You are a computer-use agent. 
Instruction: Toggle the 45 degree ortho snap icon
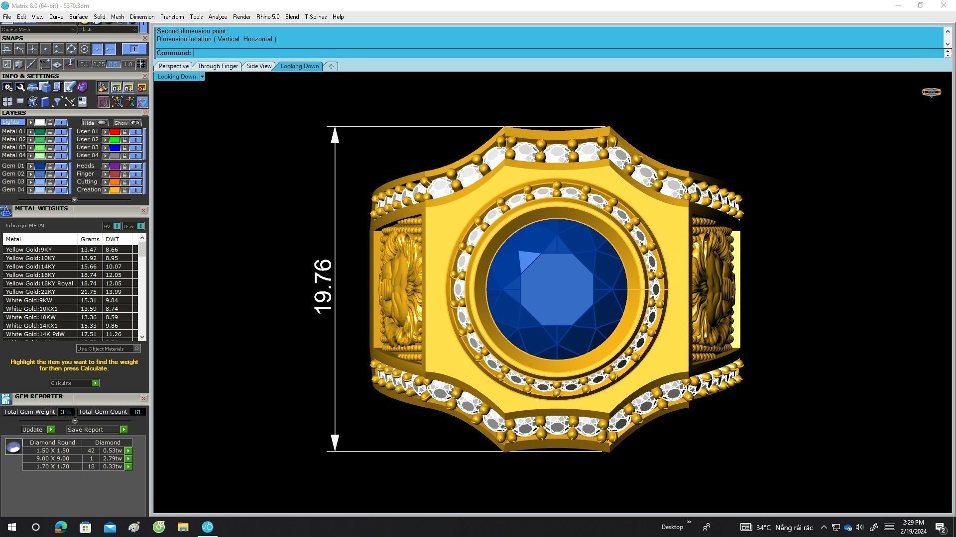(x=45, y=64)
